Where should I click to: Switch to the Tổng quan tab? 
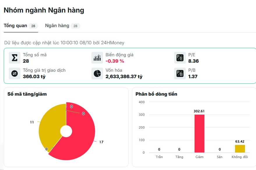(x=21, y=26)
